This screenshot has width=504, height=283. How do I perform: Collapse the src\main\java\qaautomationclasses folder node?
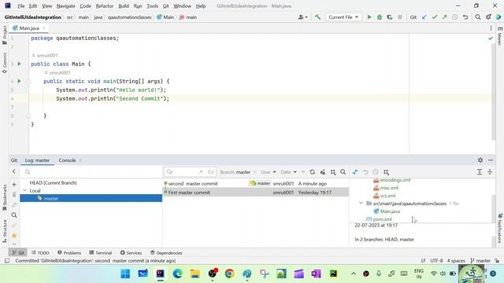point(361,203)
